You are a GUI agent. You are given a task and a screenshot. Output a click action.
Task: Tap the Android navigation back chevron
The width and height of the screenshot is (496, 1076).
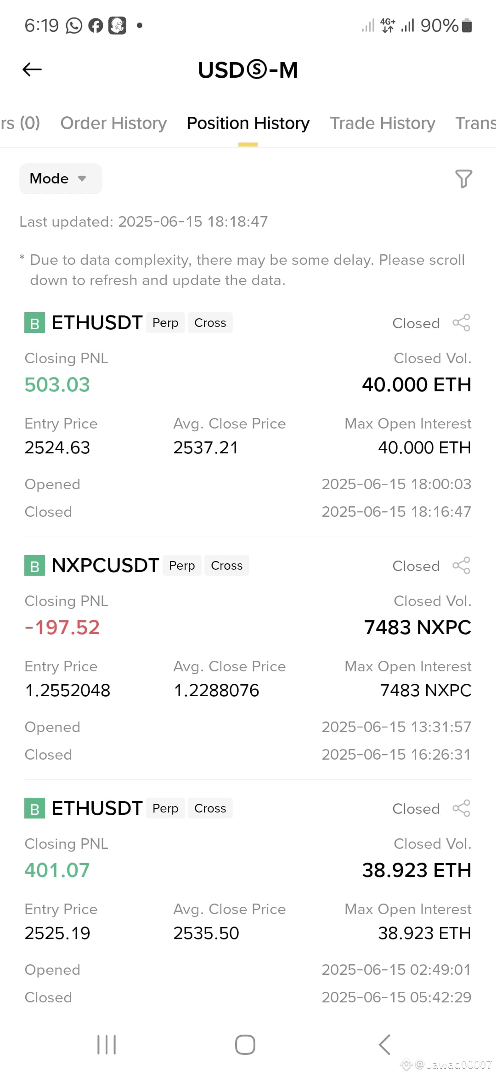[x=385, y=1045]
